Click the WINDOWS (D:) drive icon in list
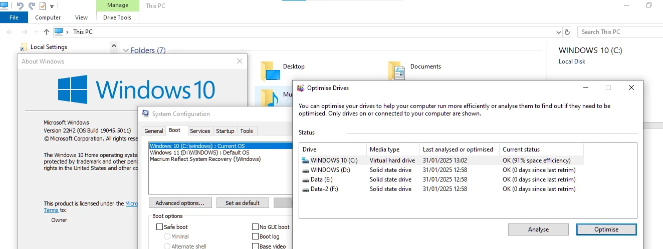 click(x=306, y=170)
